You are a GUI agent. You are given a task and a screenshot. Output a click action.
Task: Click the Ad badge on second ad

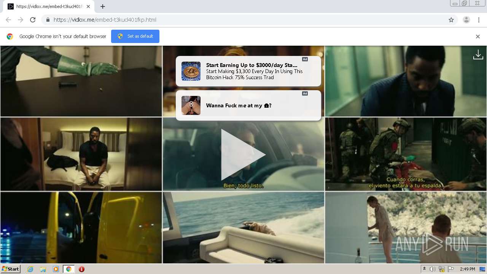[305, 93]
